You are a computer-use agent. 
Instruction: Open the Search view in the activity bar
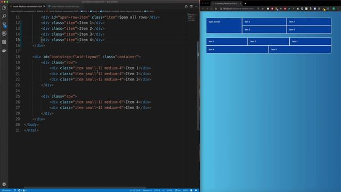pyautogui.click(x=4, y=16)
